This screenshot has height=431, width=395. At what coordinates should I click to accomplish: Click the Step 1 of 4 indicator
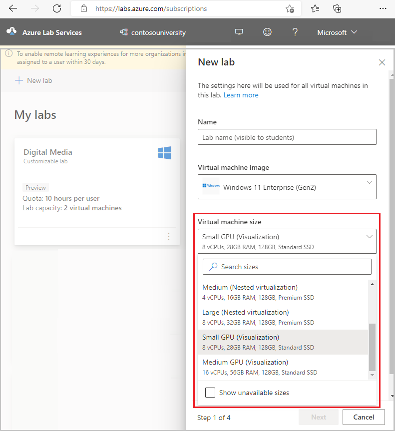point(214,418)
